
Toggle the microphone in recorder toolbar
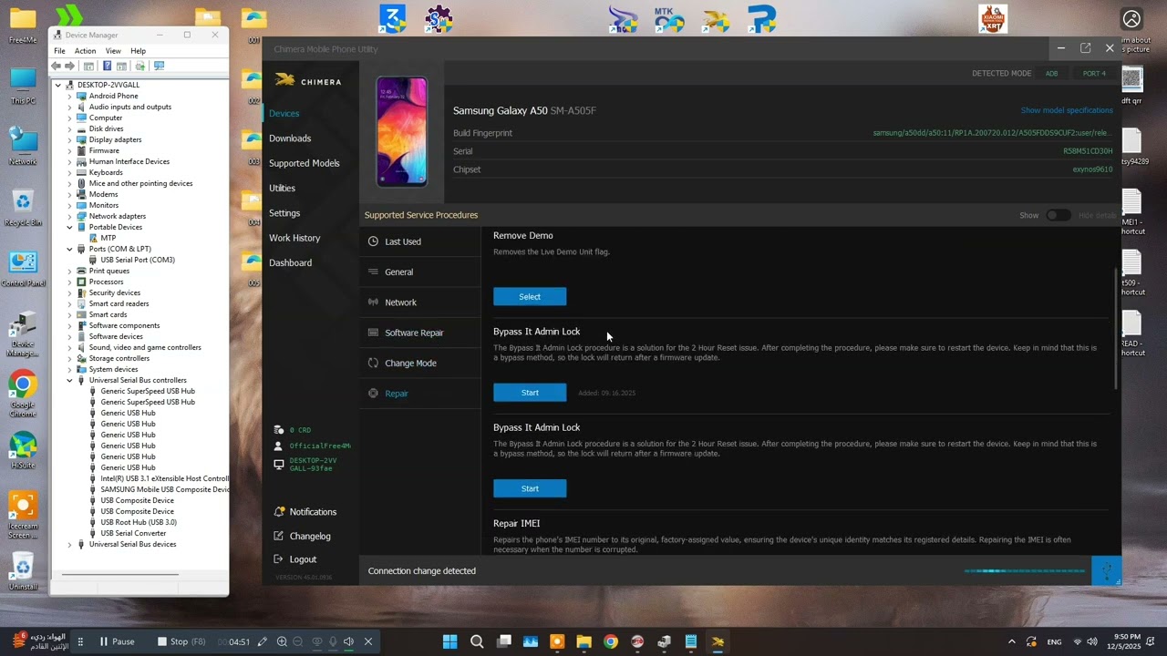(x=333, y=641)
